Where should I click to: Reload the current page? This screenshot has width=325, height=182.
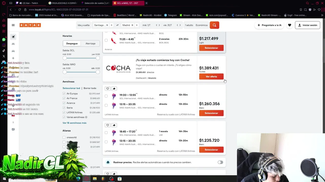click(20, 10)
